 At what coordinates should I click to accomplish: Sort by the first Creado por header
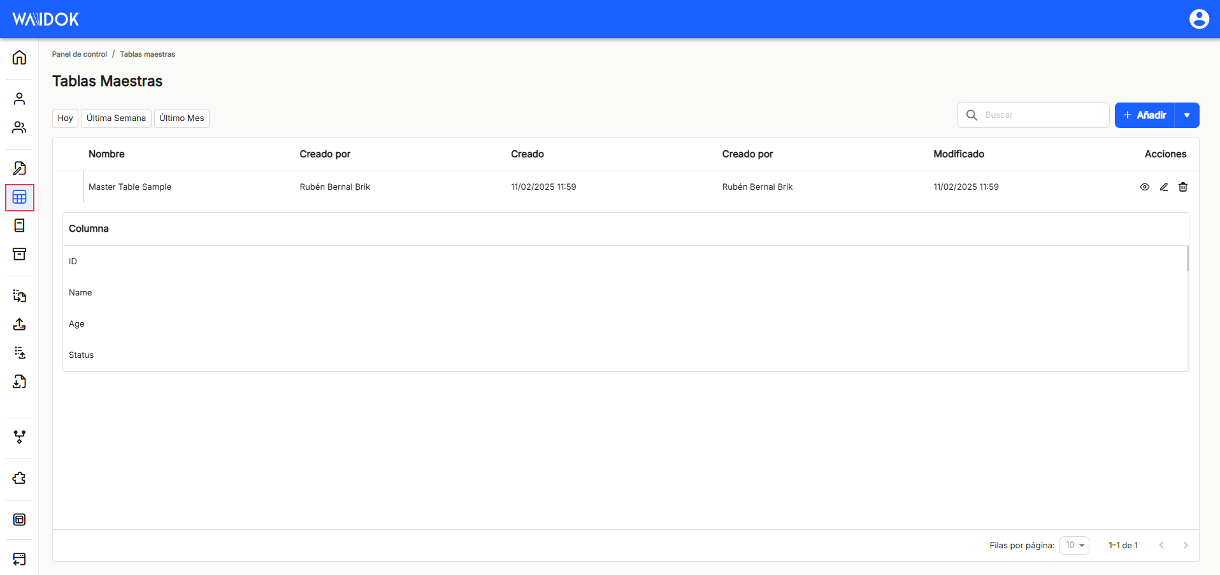tap(325, 154)
